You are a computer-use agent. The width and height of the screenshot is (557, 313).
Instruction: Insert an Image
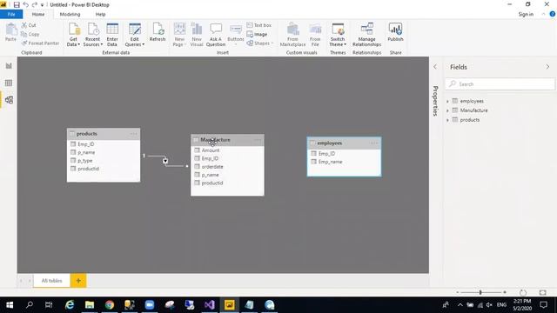pos(257,35)
